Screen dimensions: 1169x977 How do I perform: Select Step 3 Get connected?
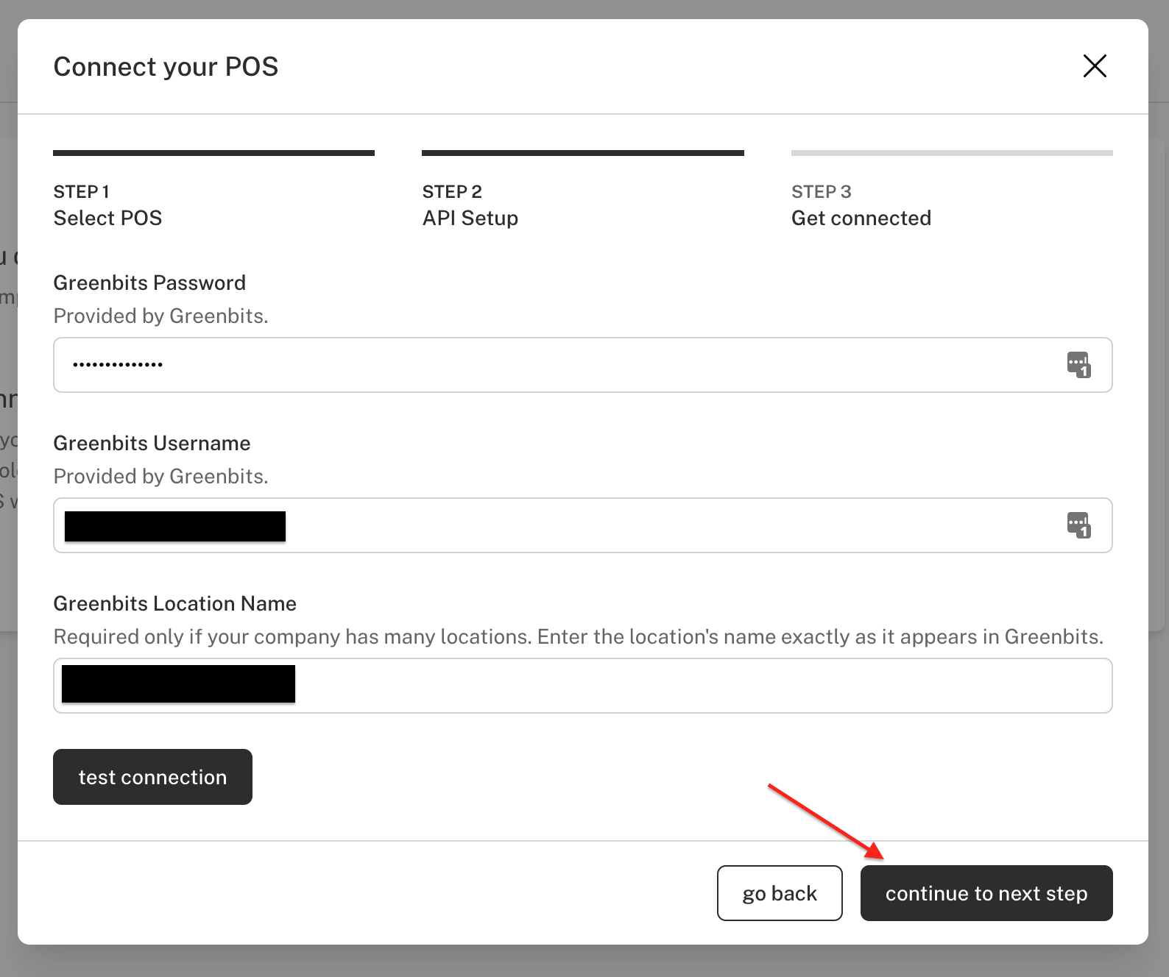[x=952, y=191]
